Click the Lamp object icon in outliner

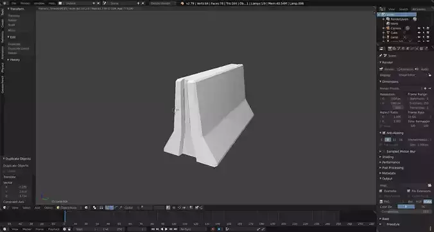388,37
